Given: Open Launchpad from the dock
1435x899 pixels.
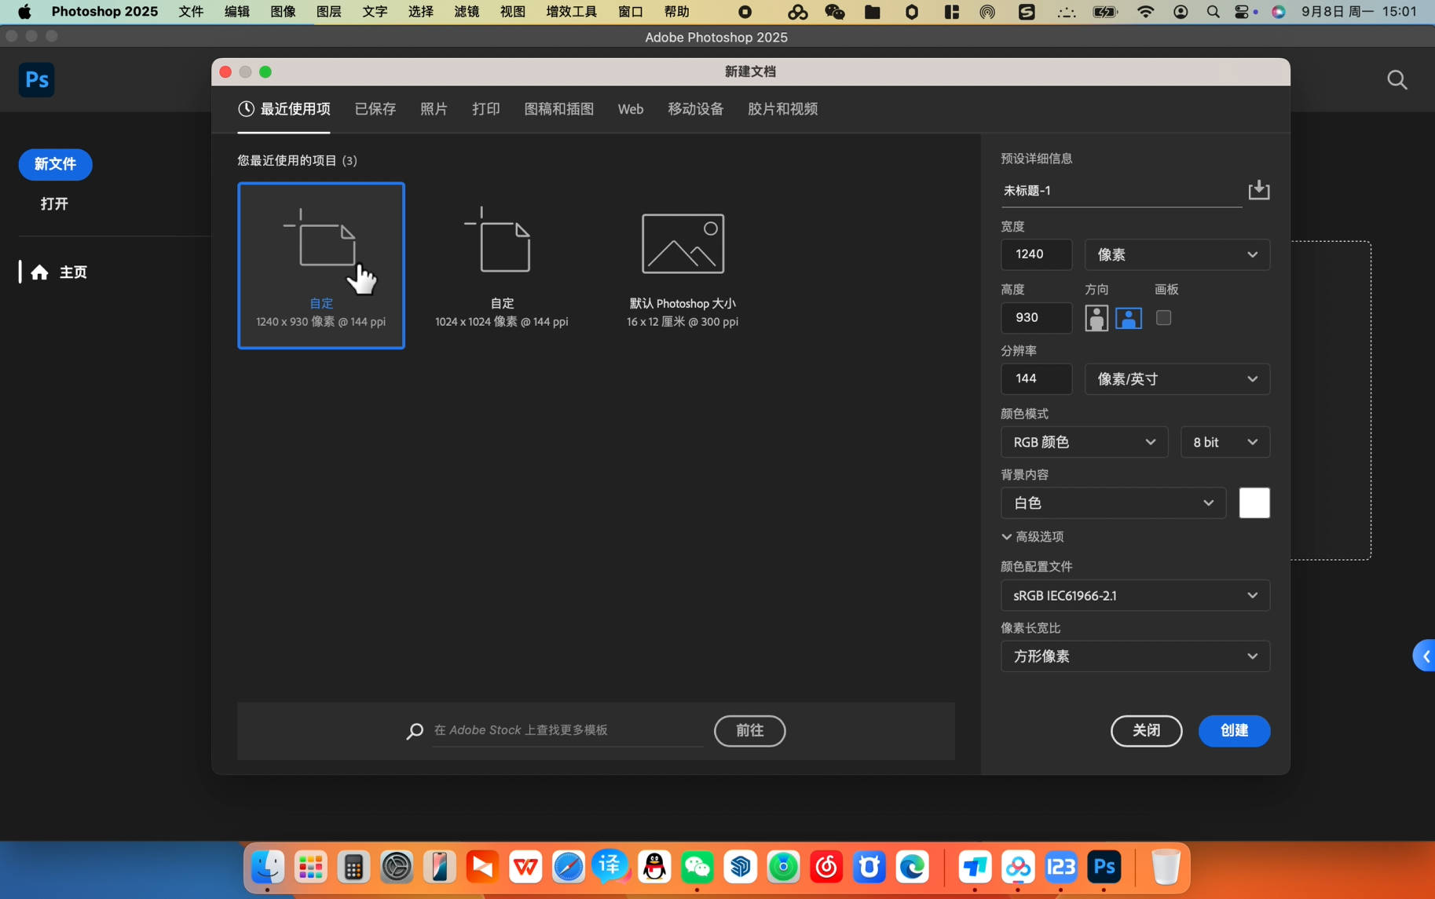Looking at the screenshot, I should coord(310,867).
